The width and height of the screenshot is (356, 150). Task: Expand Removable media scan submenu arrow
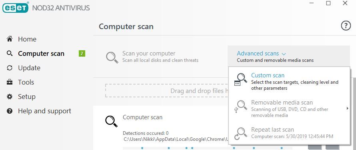(x=347, y=109)
